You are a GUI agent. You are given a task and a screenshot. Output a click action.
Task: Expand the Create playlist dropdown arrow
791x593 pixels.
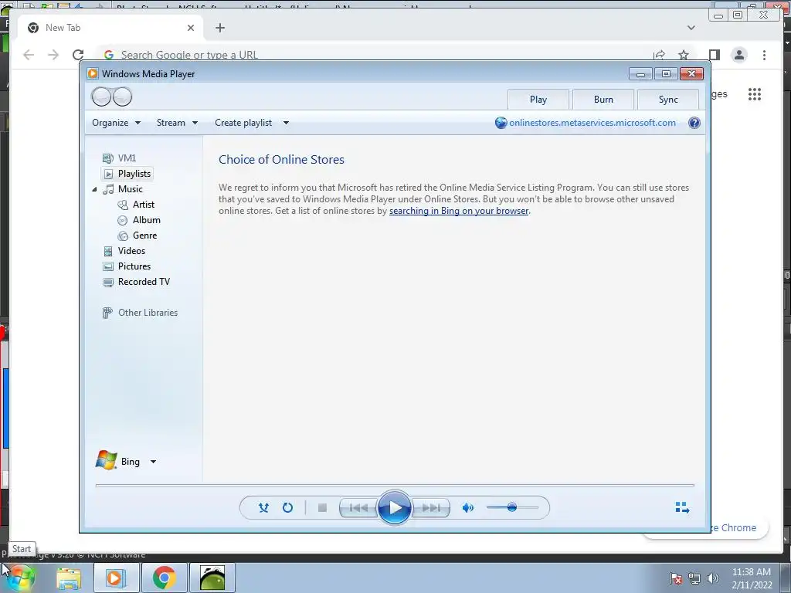(286, 123)
